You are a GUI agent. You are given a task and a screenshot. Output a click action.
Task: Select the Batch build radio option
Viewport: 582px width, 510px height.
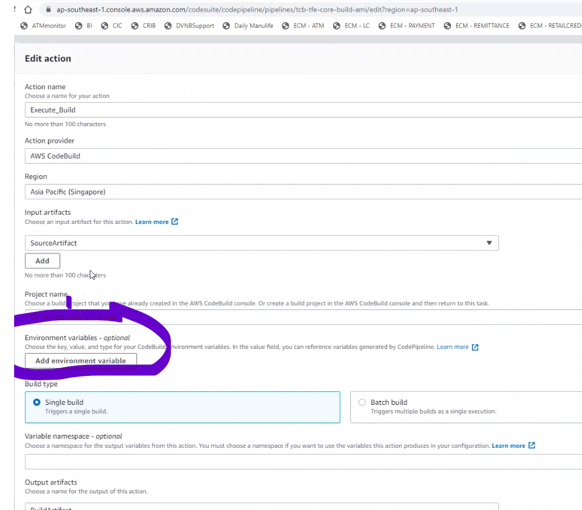[362, 402]
